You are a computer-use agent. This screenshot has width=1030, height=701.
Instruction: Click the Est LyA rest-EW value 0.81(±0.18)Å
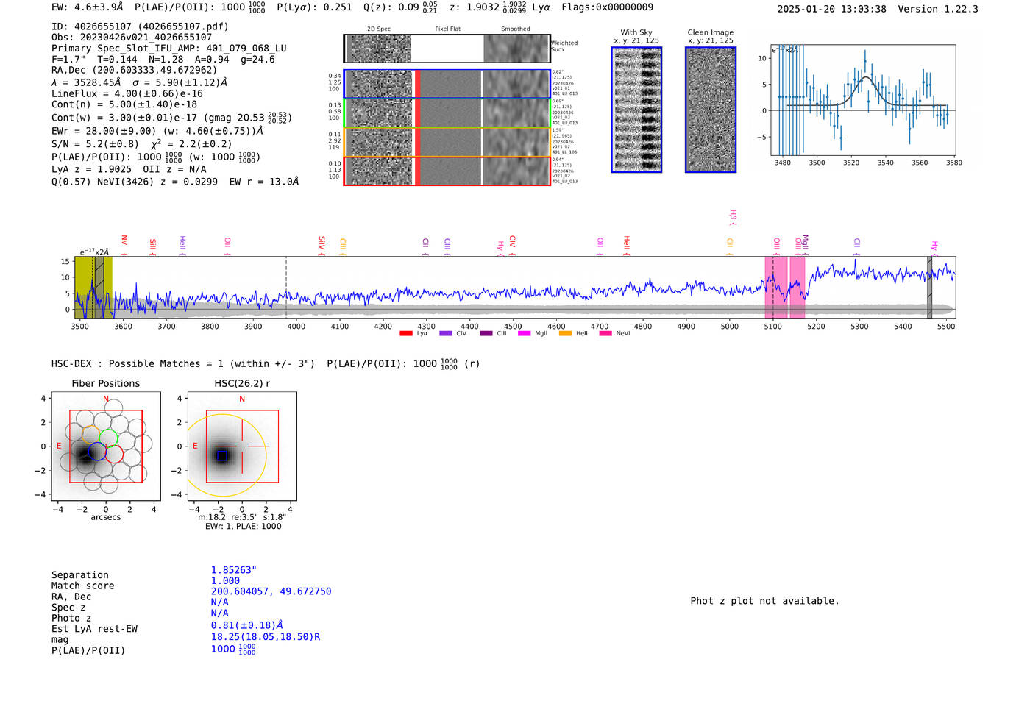247,625
